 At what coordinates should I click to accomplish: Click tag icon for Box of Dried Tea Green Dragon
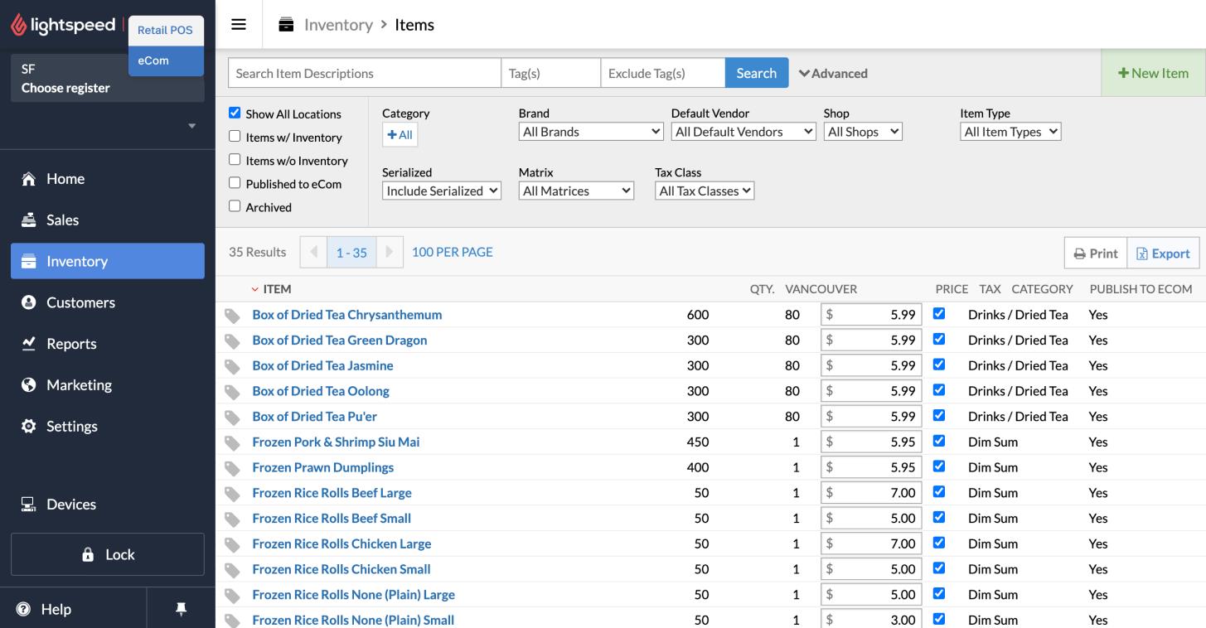tap(233, 341)
